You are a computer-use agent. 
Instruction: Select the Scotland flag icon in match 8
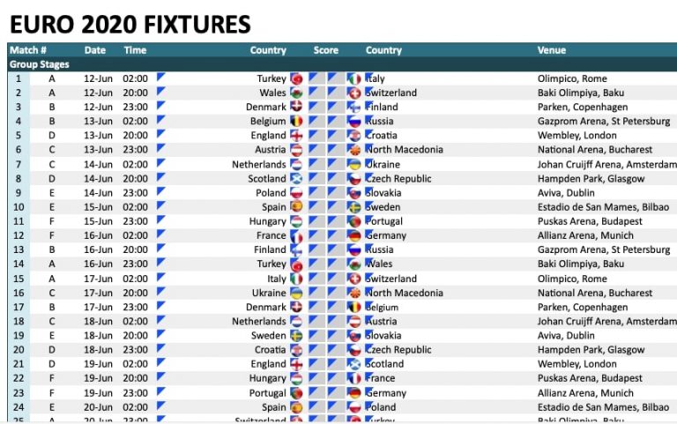296,178
